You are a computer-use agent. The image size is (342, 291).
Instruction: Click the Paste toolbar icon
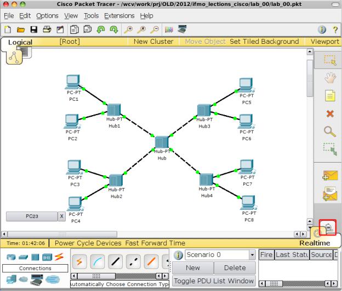pos(88,30)
